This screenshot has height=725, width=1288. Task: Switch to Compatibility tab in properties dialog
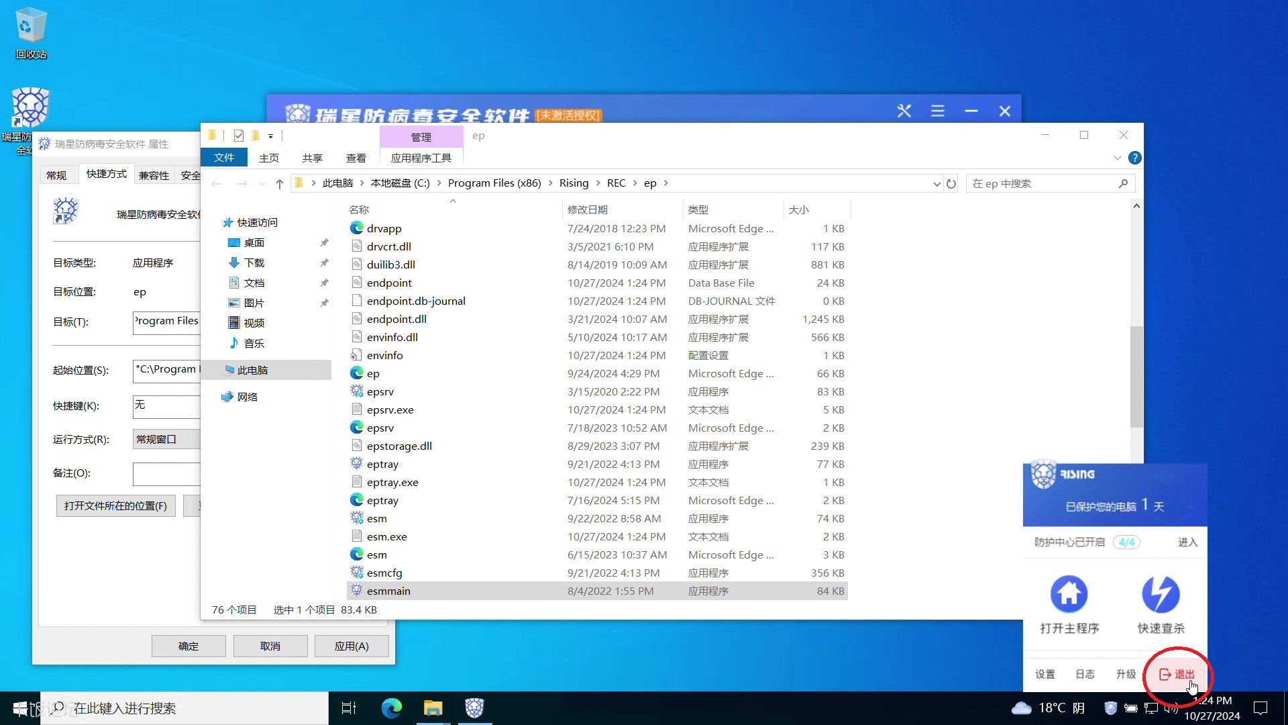click(x=154, y=175)
